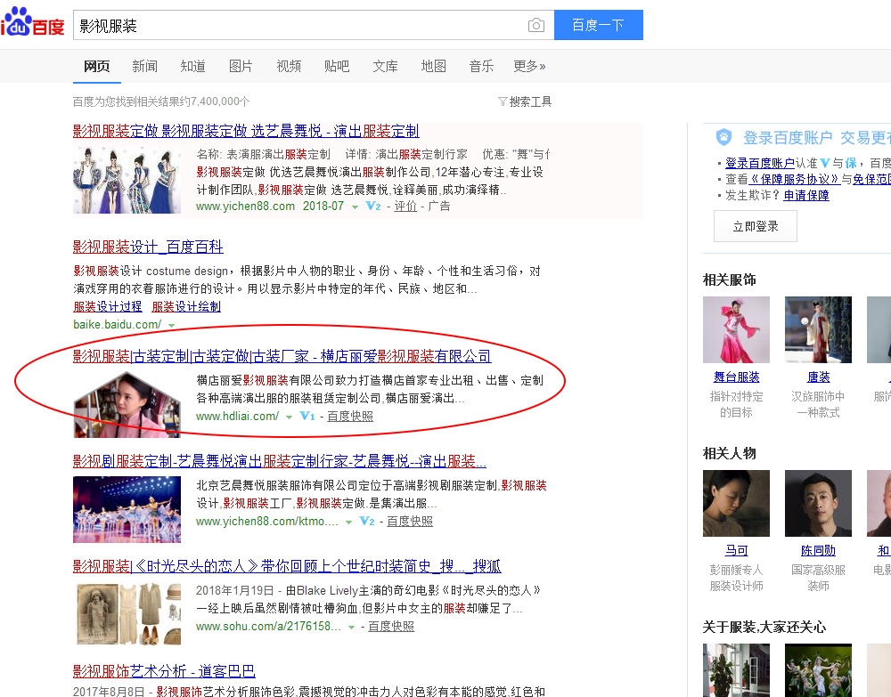Open the 唐装 link
891x697 pixels.
click(818, 377)
